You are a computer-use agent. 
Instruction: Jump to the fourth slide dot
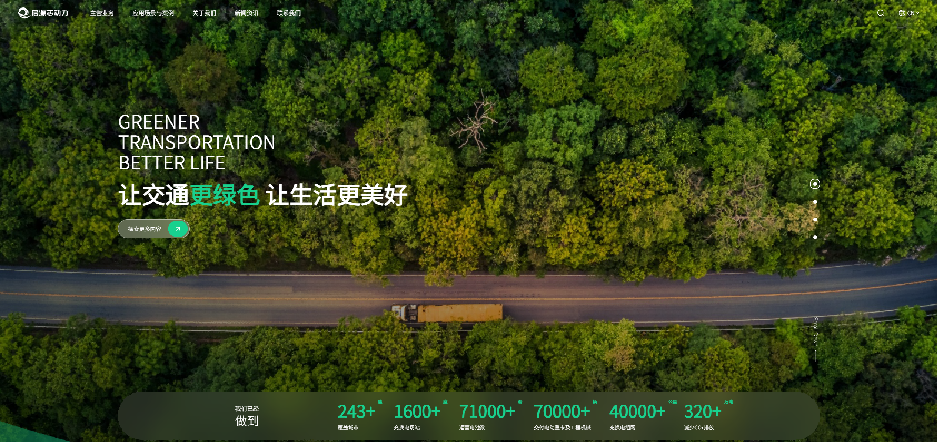(815, 237)
